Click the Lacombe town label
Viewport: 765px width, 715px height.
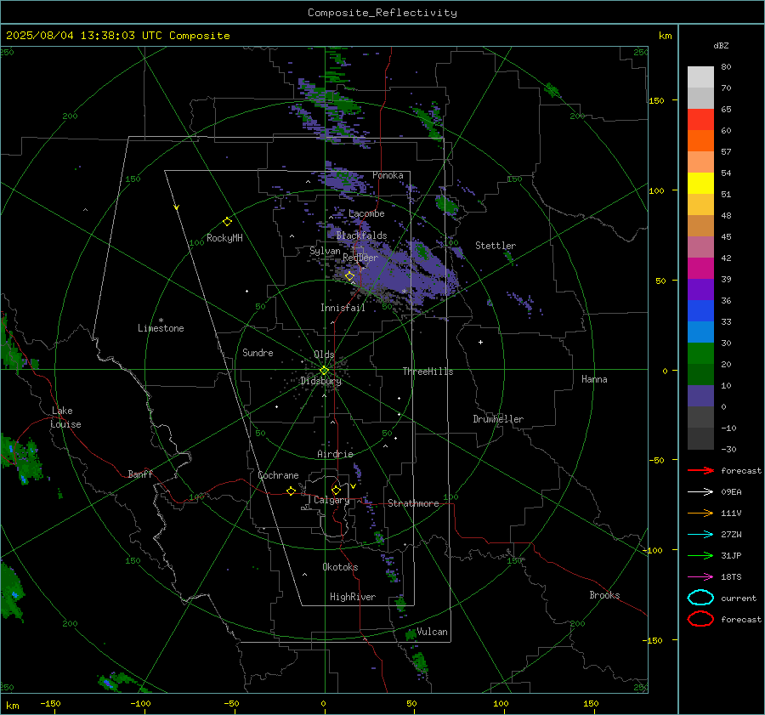click(366, 213)
